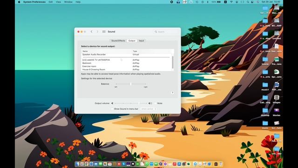
Task: Open the 'when active' dropdown
Action: click(x=149, y=109)
